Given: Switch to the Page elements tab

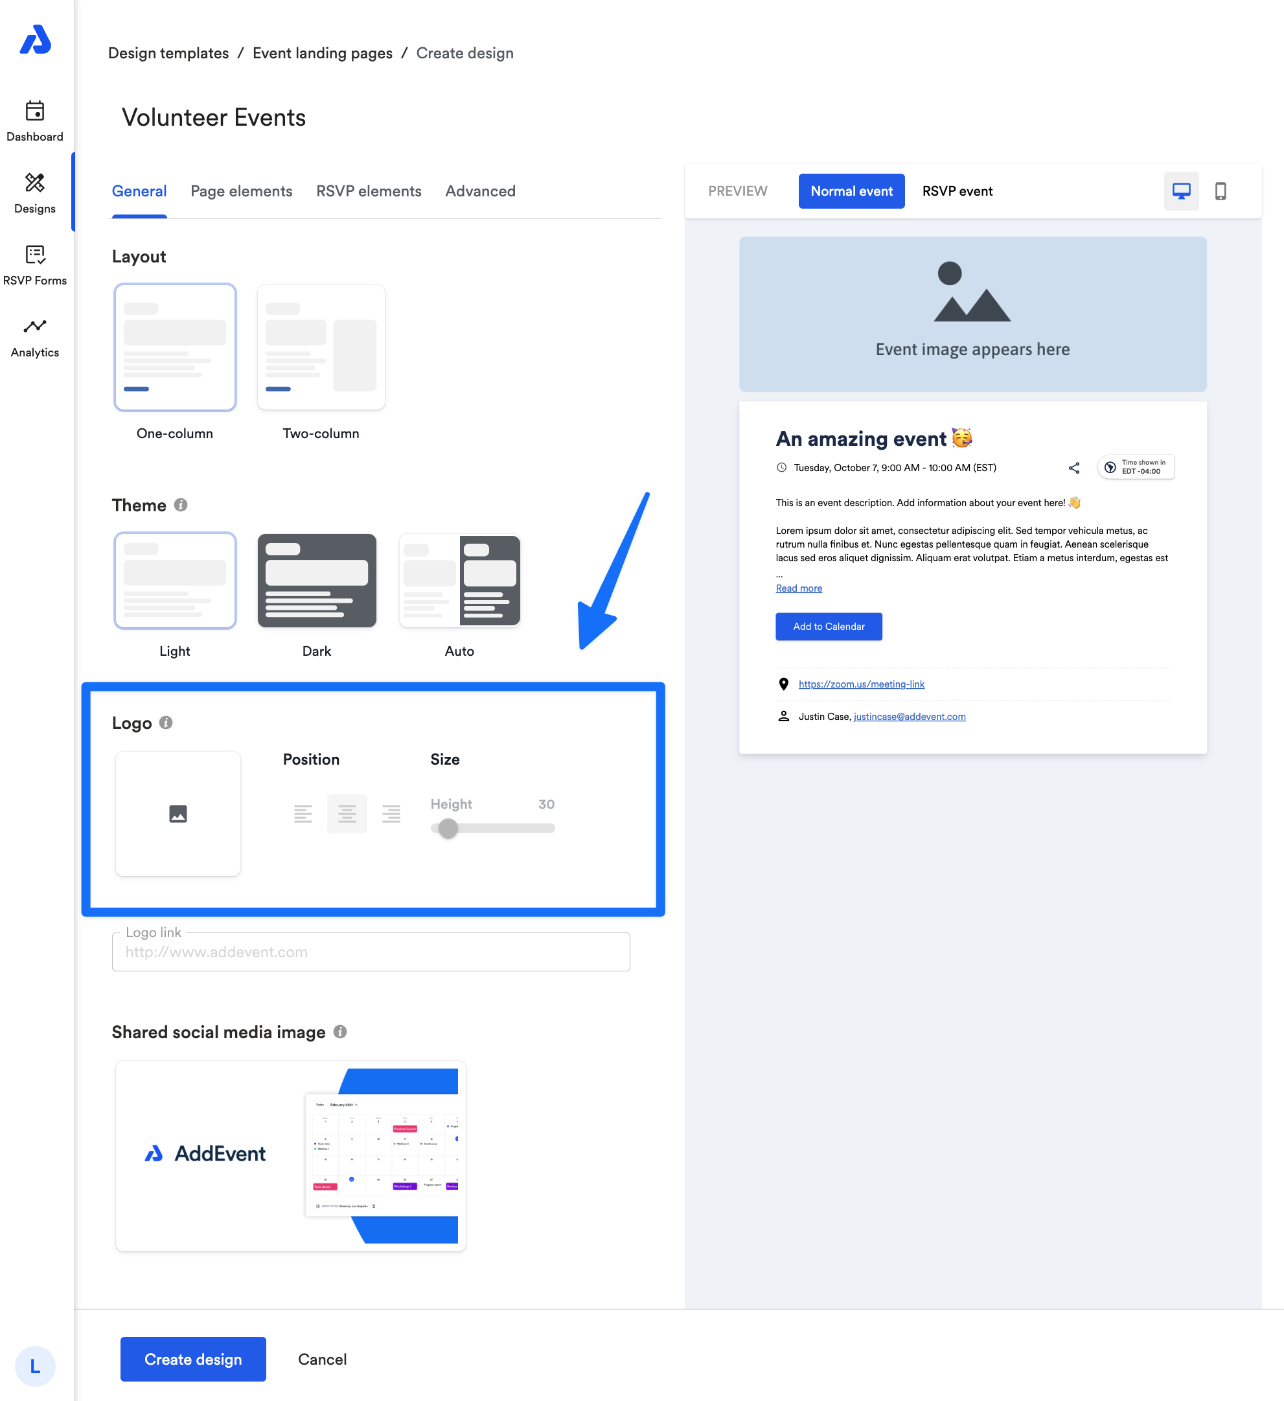Looking at the screenshot, I should [241, 191].
